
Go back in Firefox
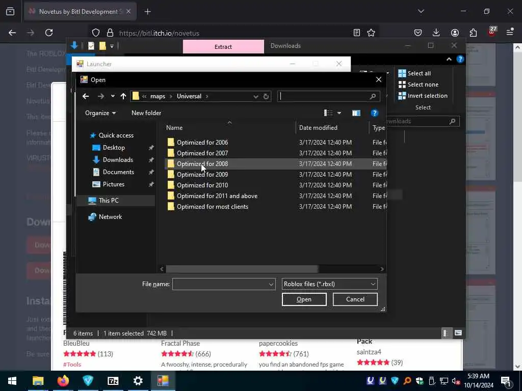tap(12, 33)
